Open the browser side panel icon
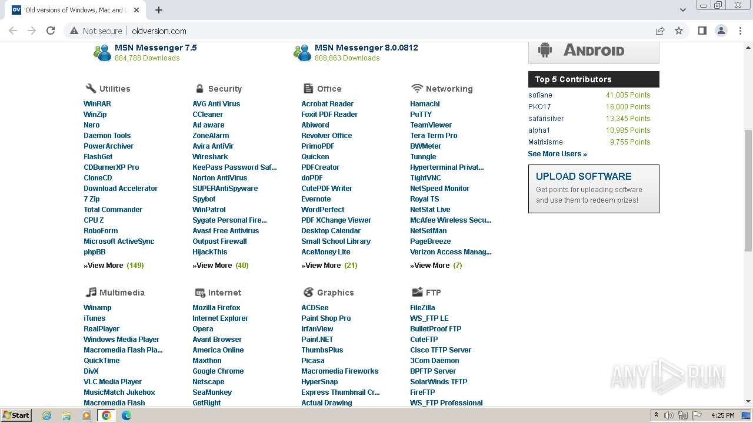This screenshot has height=423, width=753. 702,31
